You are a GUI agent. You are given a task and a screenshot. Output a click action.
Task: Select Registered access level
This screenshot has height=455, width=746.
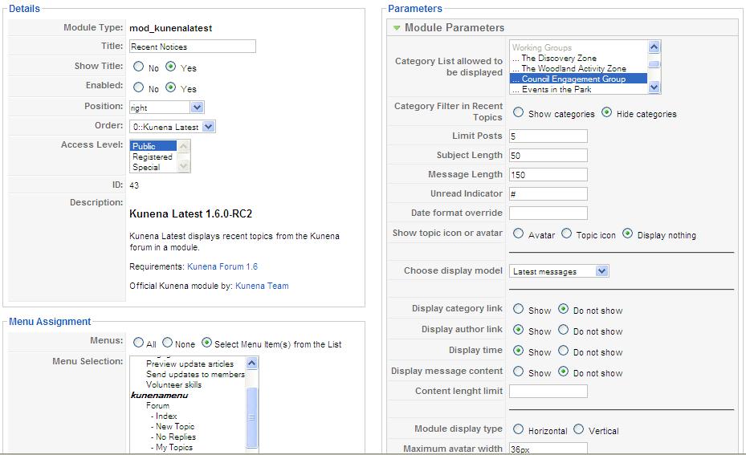[153, 156]
